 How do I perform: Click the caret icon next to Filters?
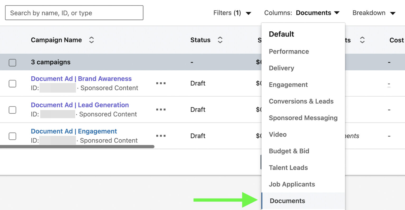pos(249,13)
